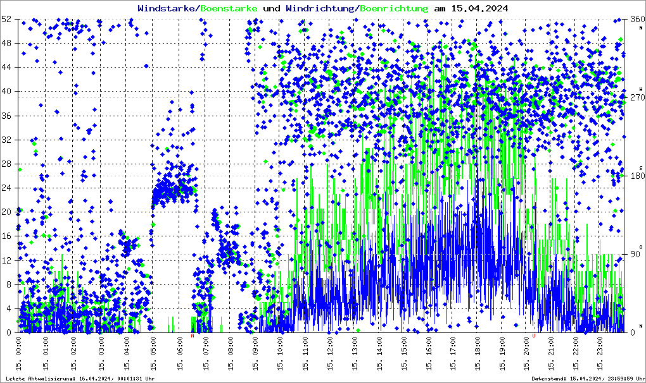This screenshot has width=646, height=383.
Task: Select wind speed axis value "32"
Action: pyautogui.click(x=6, y=139)
